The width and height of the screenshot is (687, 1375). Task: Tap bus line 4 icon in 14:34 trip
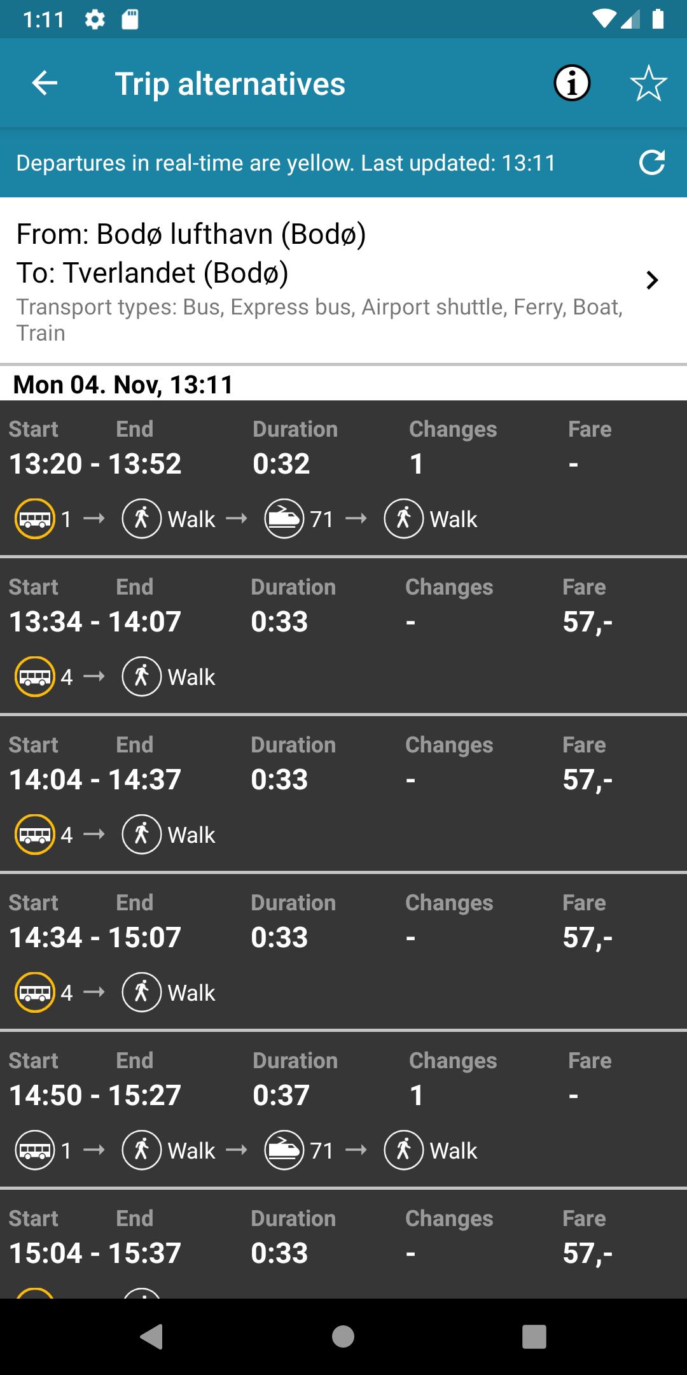[35, 992]
